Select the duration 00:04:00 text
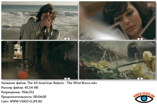The image size is (157, 105). pos(40,97)
